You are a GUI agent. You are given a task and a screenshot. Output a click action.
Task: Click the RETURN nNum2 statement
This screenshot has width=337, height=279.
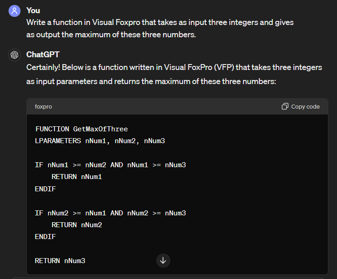pos(77,225)
